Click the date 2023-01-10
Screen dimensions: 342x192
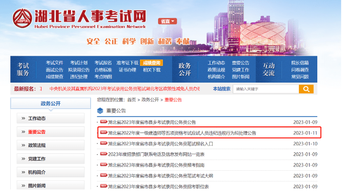tap(305, 144)
